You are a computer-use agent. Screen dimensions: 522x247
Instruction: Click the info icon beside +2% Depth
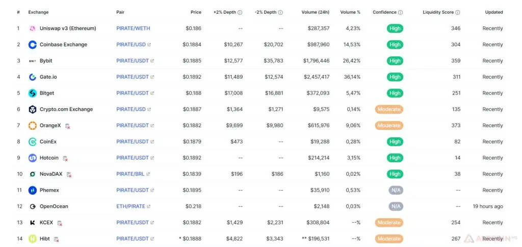click(x=240, y=12)
